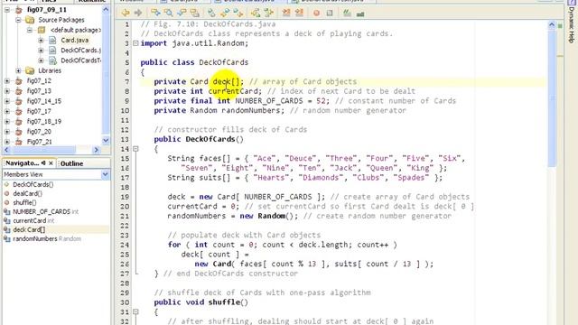Click the pin icon on Navigator tab

coord(43,162)
